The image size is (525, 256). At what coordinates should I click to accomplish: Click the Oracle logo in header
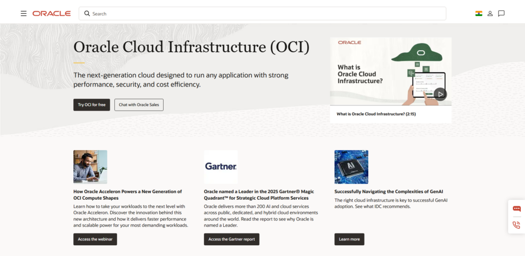[x=52, y=14]
